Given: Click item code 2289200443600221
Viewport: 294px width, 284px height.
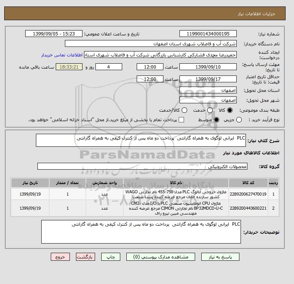Looking at the screenshot, I should click(248, 208).
